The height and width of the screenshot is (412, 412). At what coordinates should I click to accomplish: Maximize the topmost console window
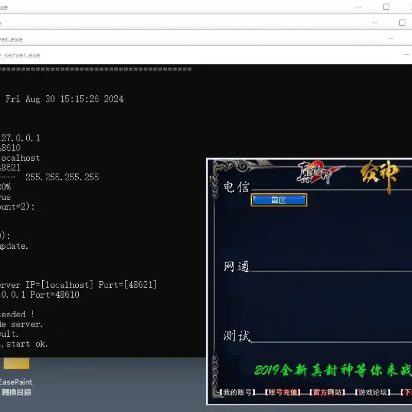tap(386, 7)
